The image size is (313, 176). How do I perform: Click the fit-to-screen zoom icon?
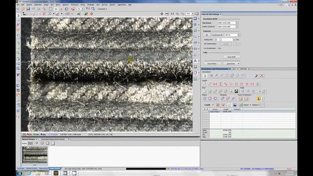point(162,14)
